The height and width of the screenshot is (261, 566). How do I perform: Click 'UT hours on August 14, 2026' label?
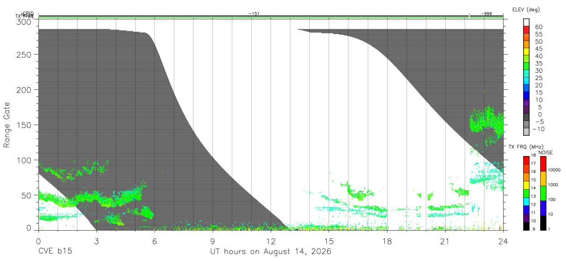[271, 252]
